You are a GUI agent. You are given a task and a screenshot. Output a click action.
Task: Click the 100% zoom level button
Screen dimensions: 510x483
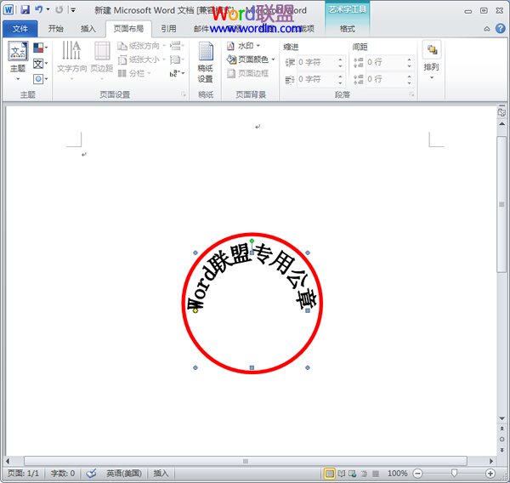pyautogui.click(x=397, y=474)
